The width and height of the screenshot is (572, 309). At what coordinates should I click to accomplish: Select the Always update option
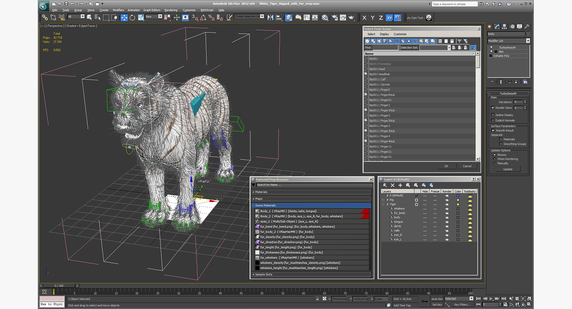coord(495,154)
